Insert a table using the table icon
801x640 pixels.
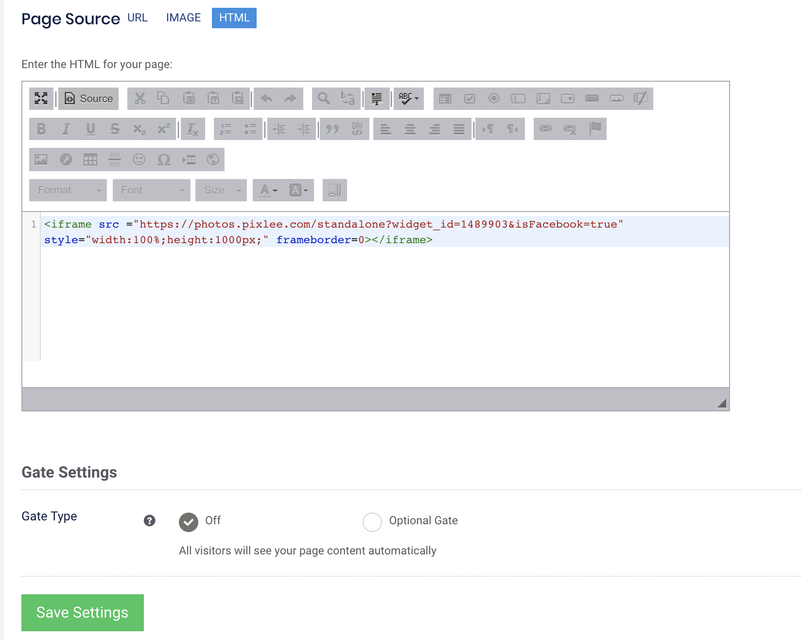coord(90,160)
